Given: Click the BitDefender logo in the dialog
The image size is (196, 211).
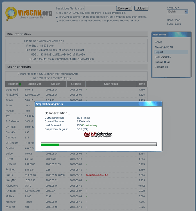Looking at the screenshot, I should tap(98, 134).
